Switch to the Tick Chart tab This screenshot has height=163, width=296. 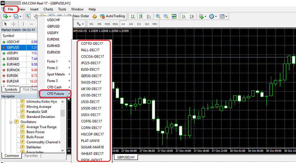[x=30, y=89]
